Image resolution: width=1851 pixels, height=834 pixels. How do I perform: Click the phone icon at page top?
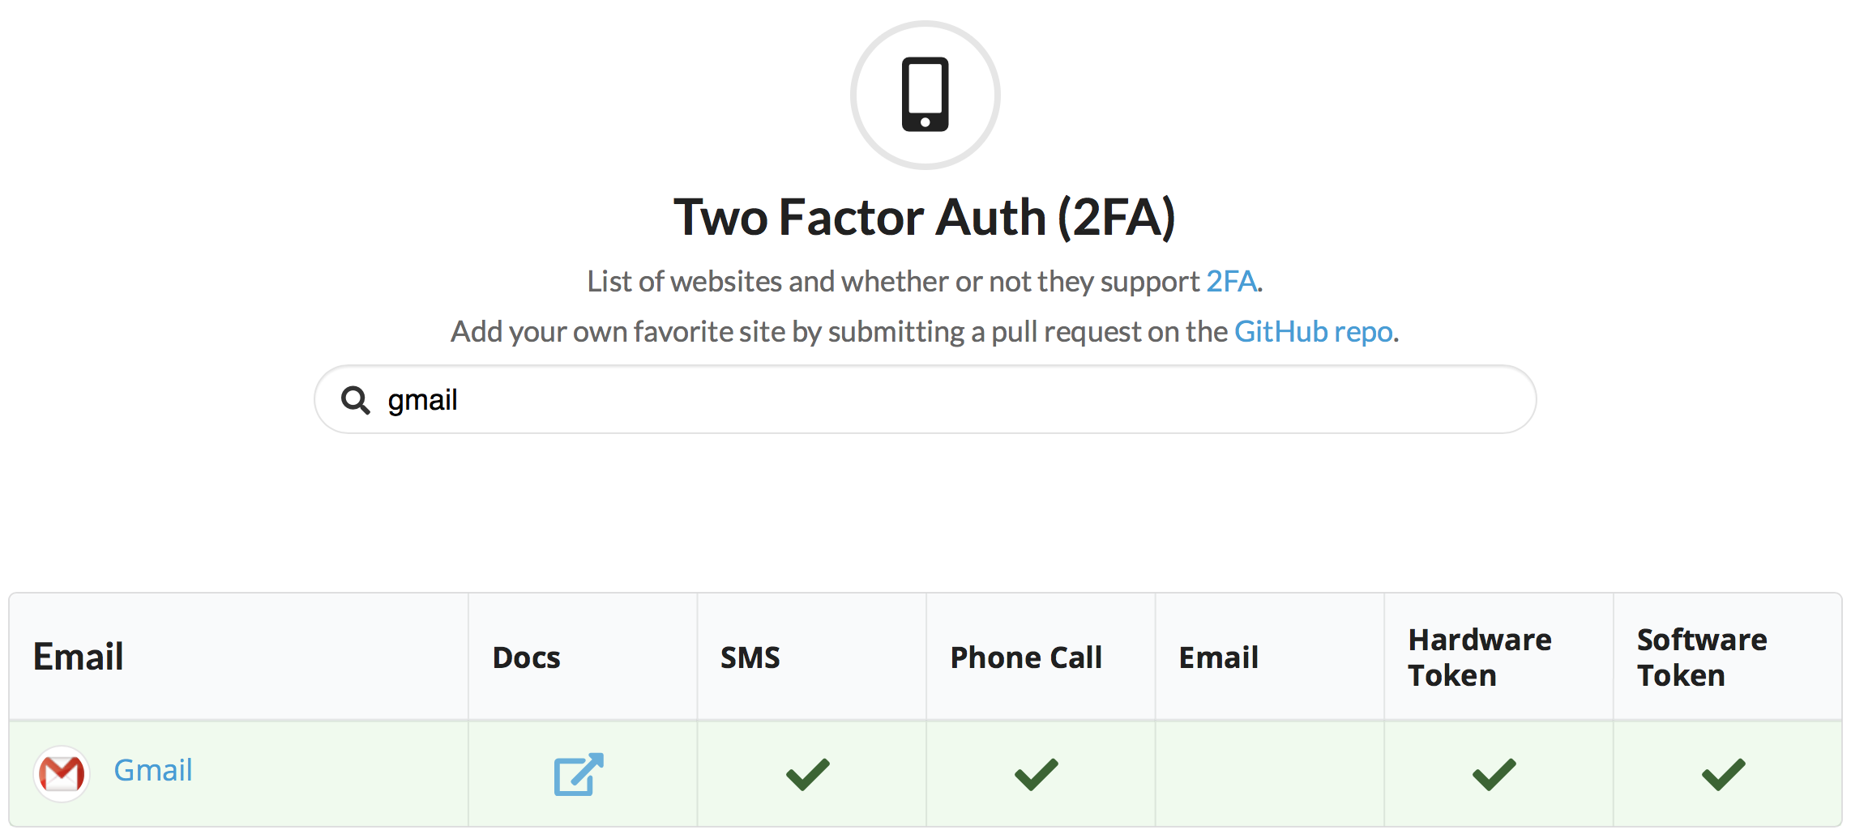[925, 95]
